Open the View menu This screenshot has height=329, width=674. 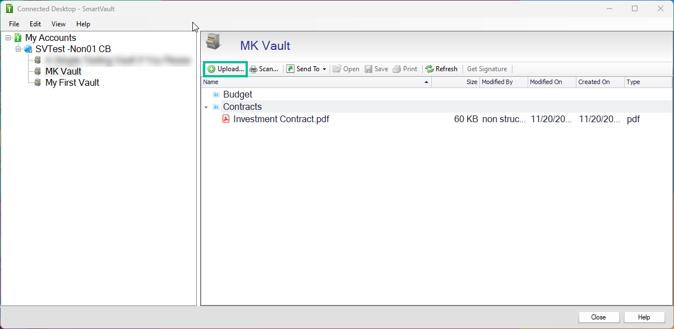58,24
